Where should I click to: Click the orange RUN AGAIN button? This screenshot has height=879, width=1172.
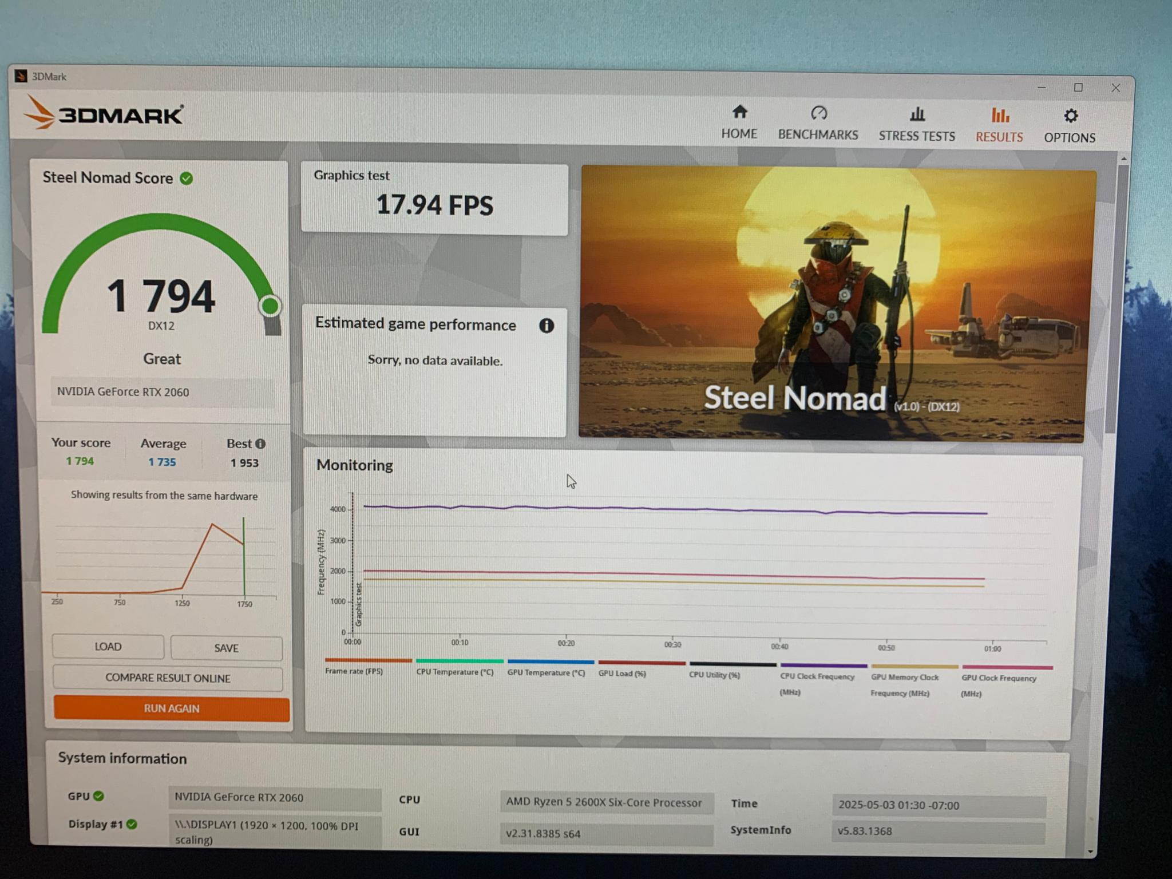172,708
